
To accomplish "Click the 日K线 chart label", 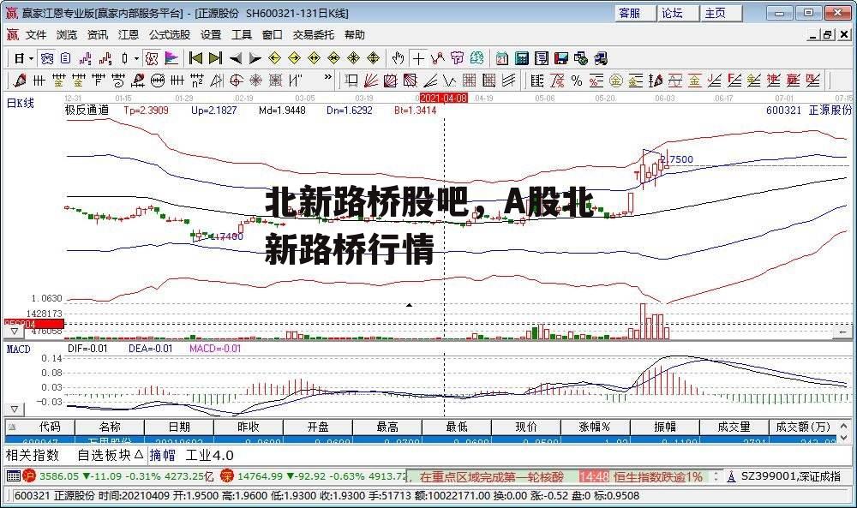I will (x=21, y=102).
